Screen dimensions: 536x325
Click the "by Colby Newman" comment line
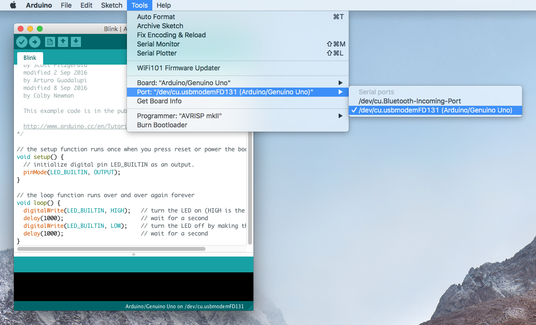[48, 96]
